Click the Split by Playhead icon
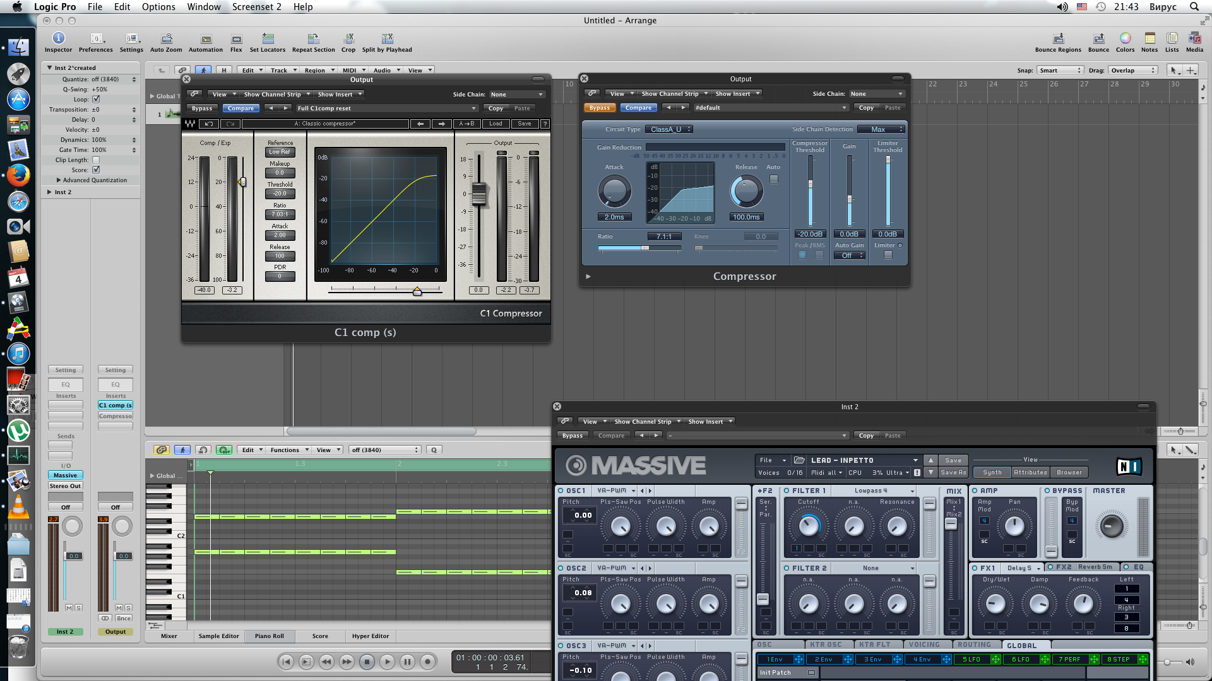Image resolution: width=1212 pixels, height=681 pixels. click(x=387, y=38)
